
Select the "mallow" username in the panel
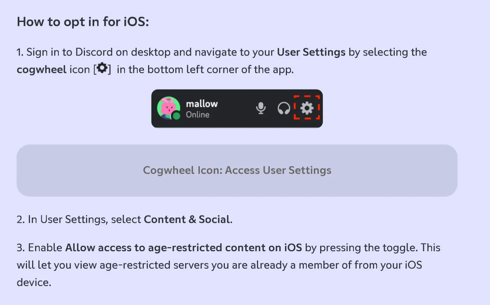[202, 104]
